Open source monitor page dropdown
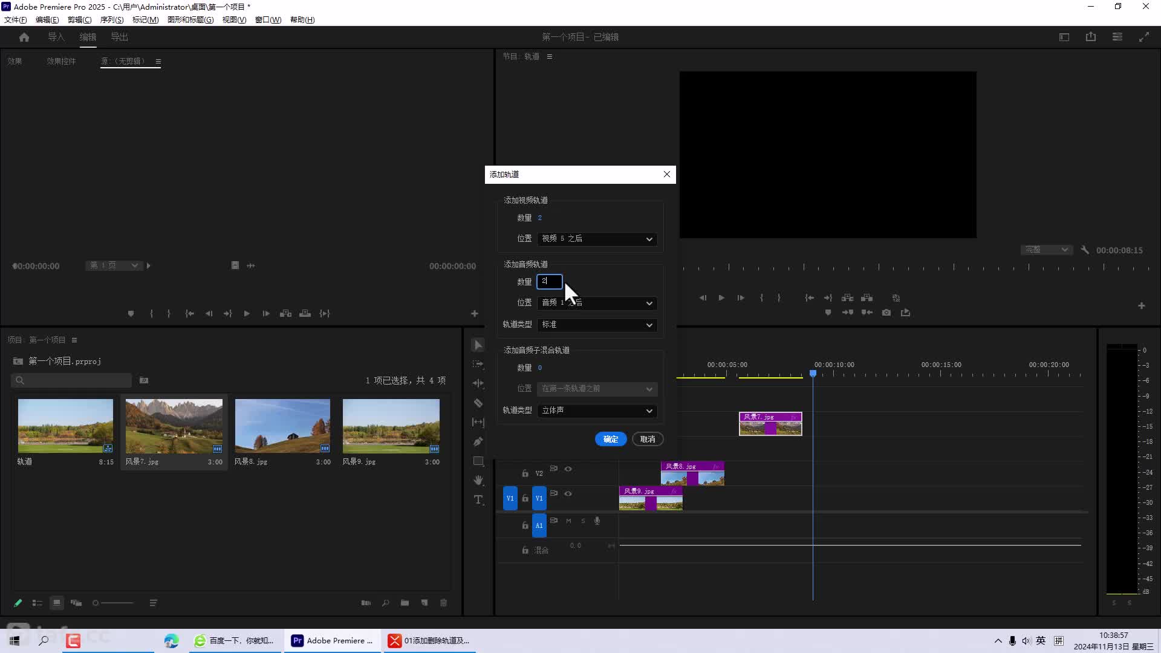 (x=114, y=265)
